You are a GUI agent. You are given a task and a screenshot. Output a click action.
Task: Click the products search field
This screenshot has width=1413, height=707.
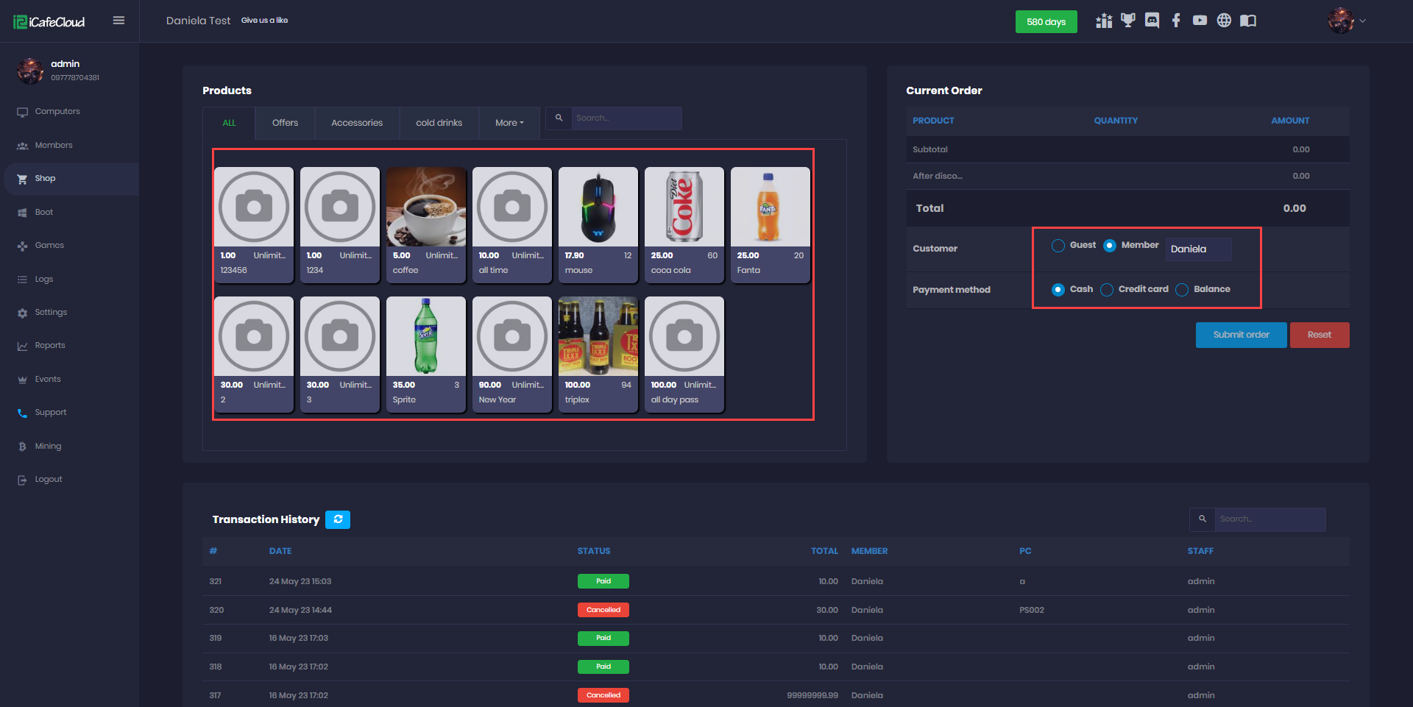[x=626, y=118]
